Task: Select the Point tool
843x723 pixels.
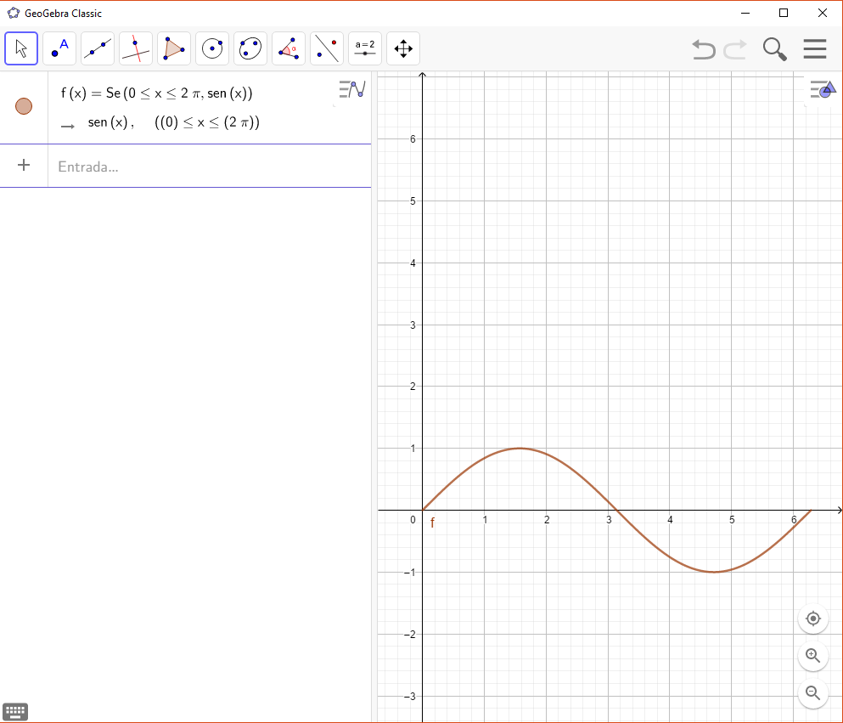Action: (x=59, y=48)
